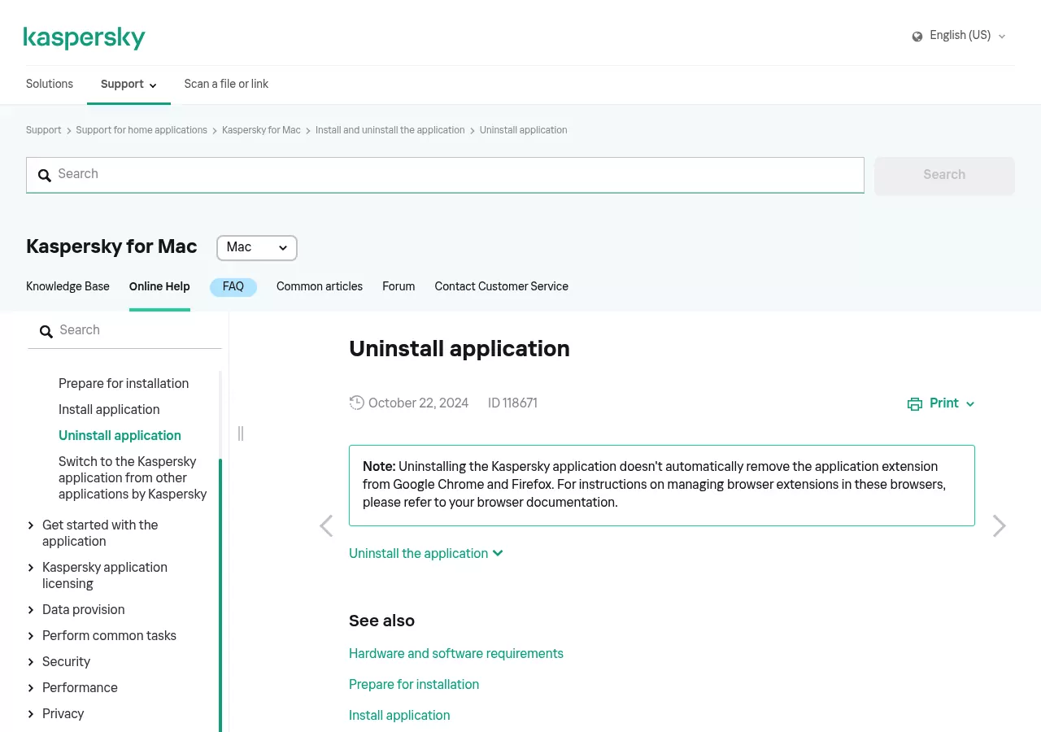Go to the previous article arrow

(x=326, y=526)
